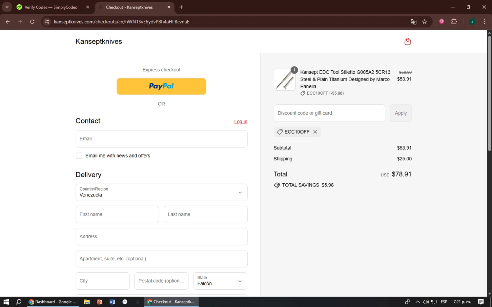492x307 pixels.
Task: Click the Log in link
Action: coord(241,122)
